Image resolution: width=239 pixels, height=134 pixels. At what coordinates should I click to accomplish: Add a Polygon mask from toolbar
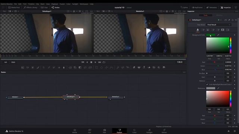click(106, 67)
